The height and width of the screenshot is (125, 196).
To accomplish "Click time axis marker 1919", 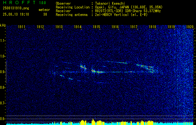I will click(x=171, y=27).
